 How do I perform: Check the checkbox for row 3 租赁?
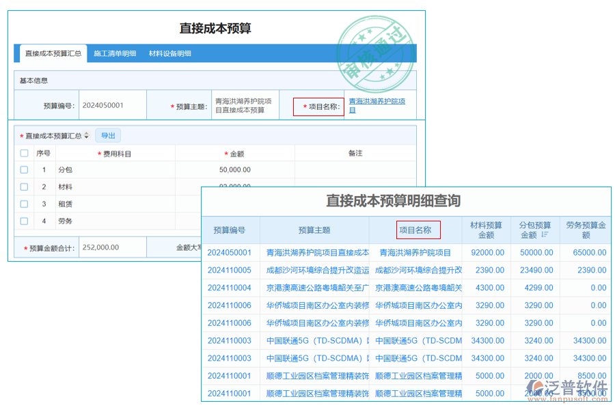pyautogui.click(x=23, y=203)
